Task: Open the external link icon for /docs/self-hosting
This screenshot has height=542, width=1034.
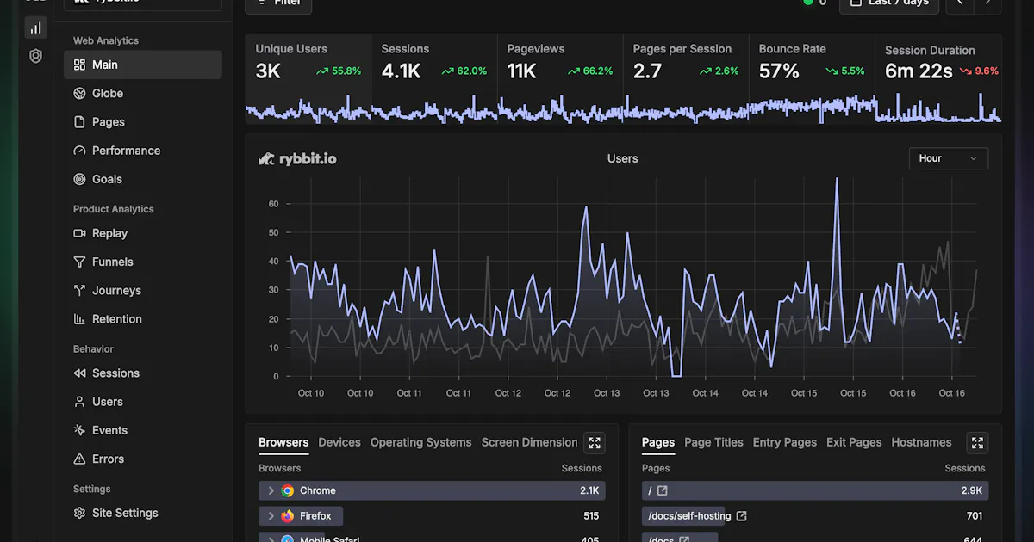Action: [742, 516]
